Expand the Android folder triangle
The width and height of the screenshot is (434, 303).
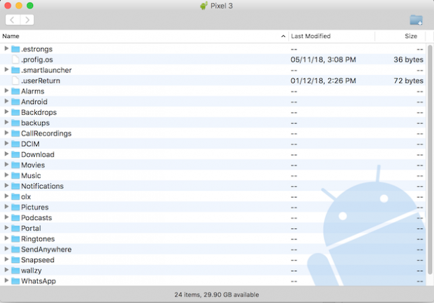[7, 101]
